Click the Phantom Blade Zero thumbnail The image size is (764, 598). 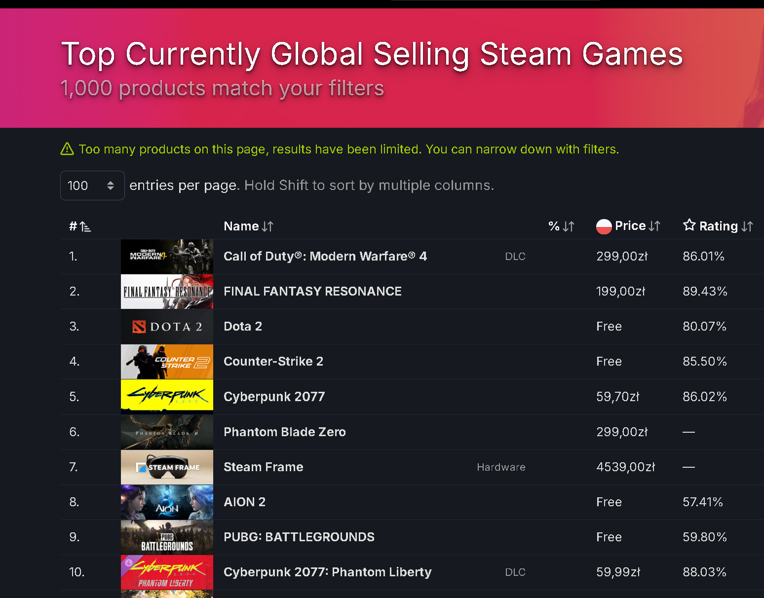pos(167,432)
